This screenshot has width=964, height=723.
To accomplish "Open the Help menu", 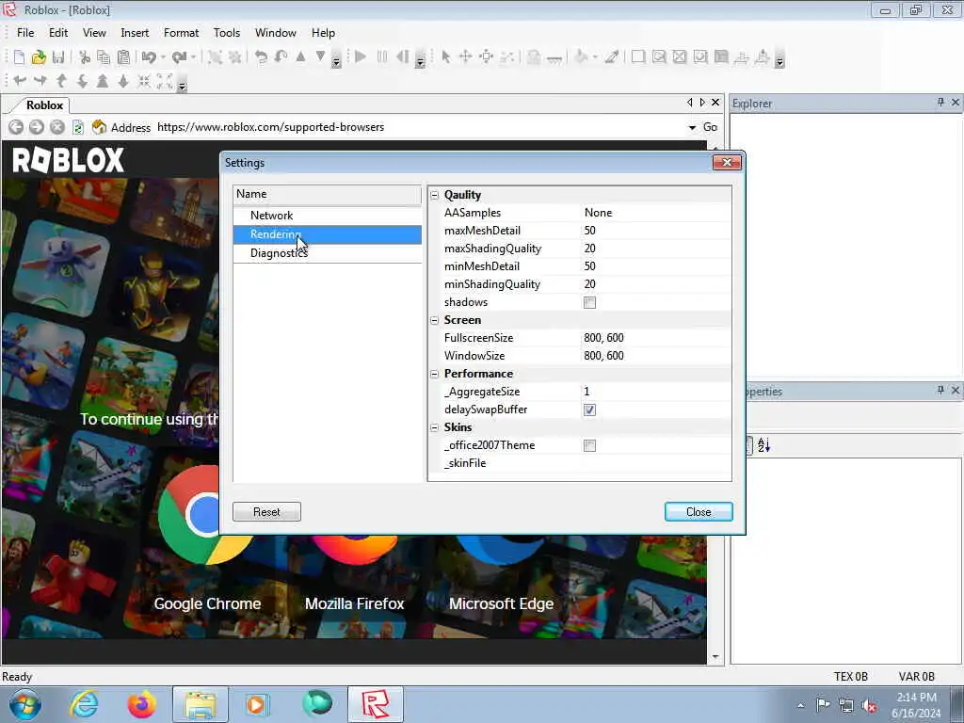I will [x=323, y=33].
